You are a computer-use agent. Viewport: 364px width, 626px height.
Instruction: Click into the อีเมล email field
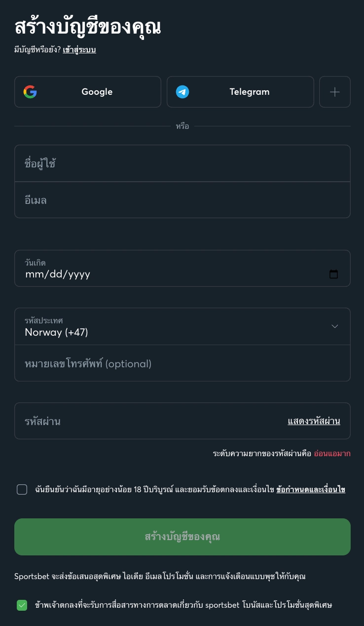click(x=182, y=200)
